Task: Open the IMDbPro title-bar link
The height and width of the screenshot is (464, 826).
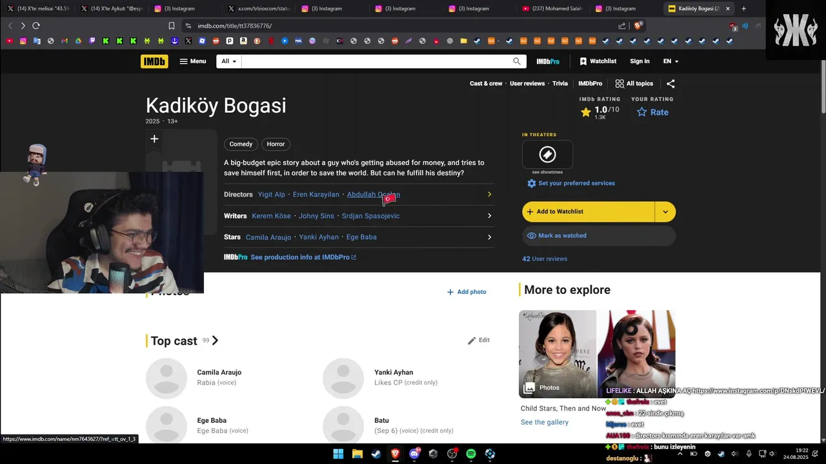Action: (x=590, y=84)
